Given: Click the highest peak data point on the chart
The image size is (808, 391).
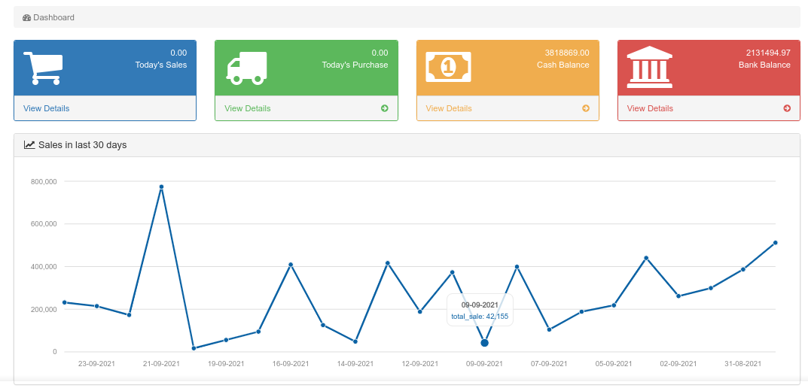Looking at the screenshot, I should pos(161,186).
